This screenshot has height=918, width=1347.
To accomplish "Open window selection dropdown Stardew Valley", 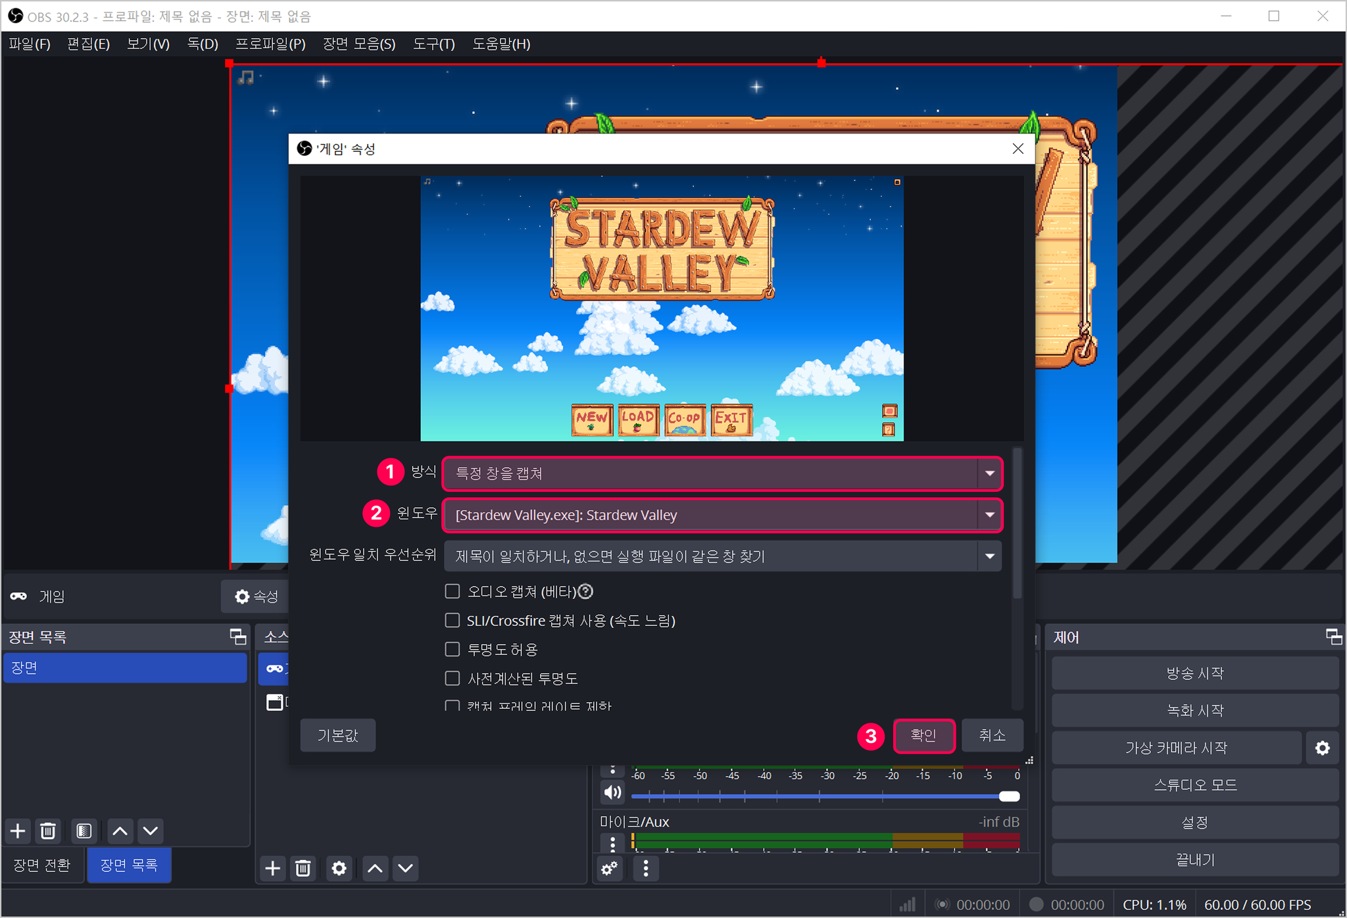I will click(722, 515).
